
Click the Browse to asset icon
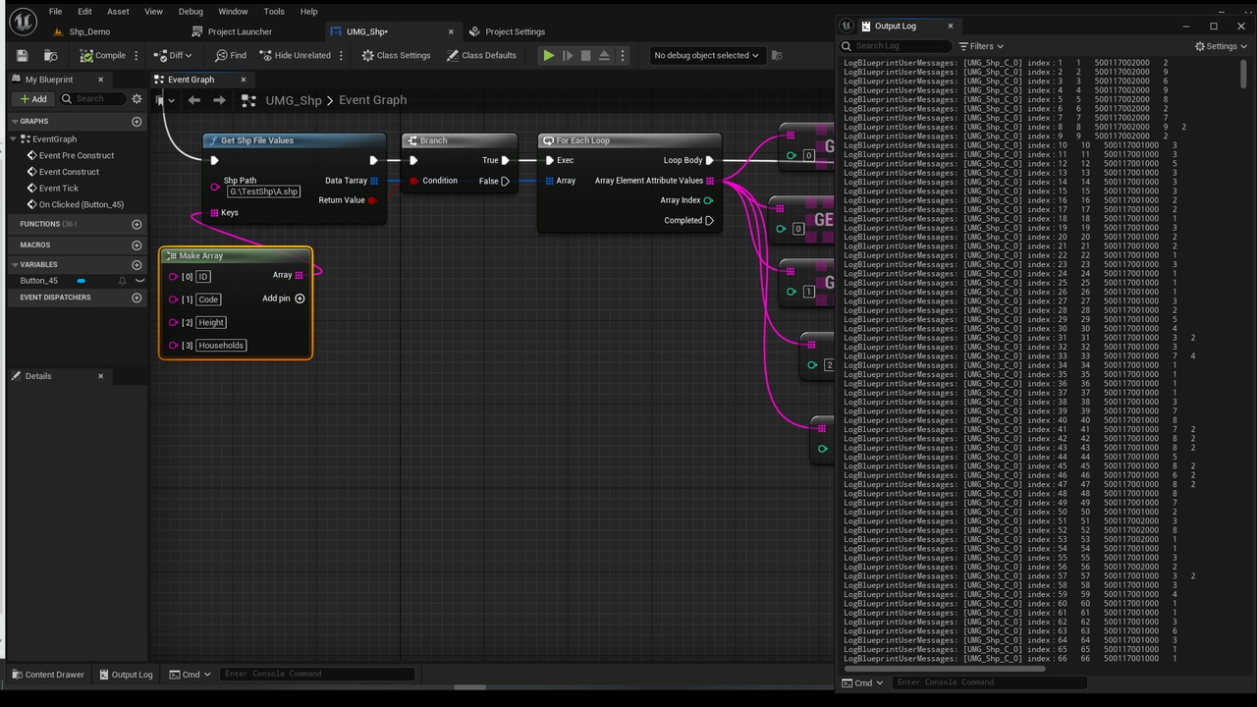pyautogui.click(x=50, y=56)
